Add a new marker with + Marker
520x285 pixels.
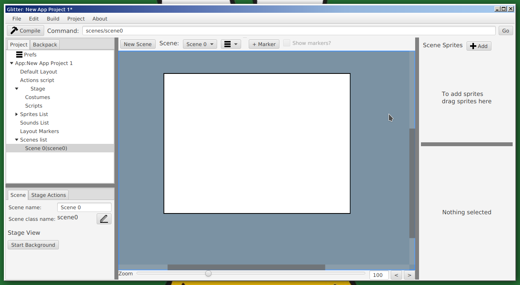coord(264,44)
